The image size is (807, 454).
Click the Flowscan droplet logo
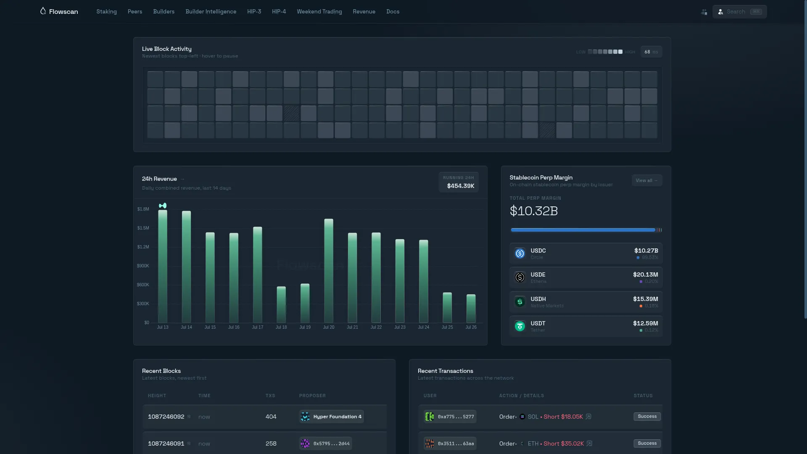(x=43, y=11)
